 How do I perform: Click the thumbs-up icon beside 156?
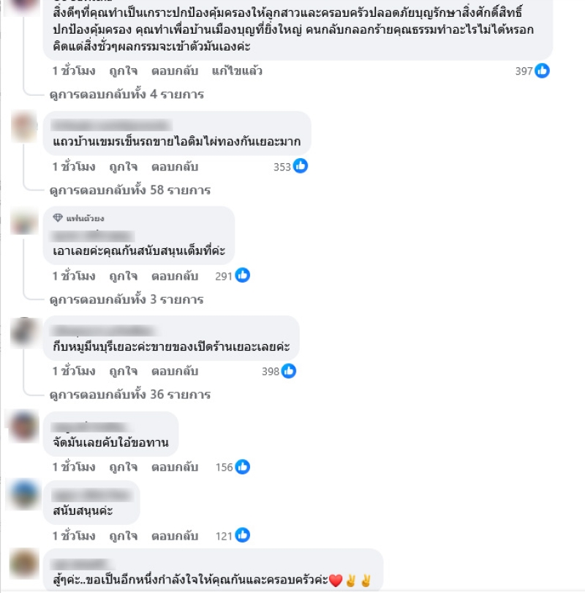click(243, 466)
